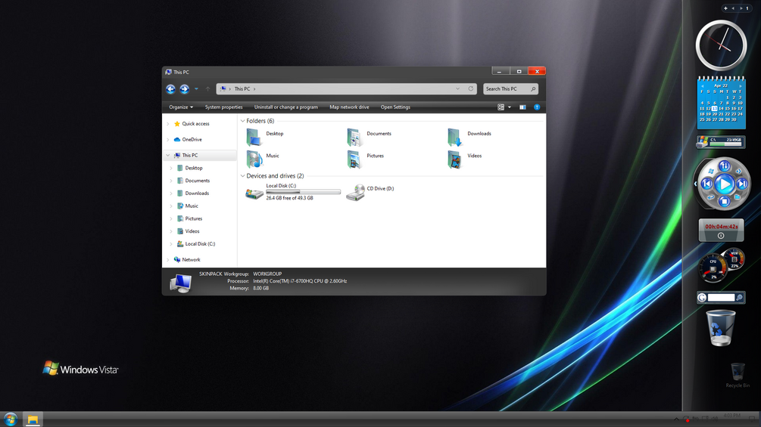
Task: Expand the Quick access tree node
Action: [x=168, y=124]
